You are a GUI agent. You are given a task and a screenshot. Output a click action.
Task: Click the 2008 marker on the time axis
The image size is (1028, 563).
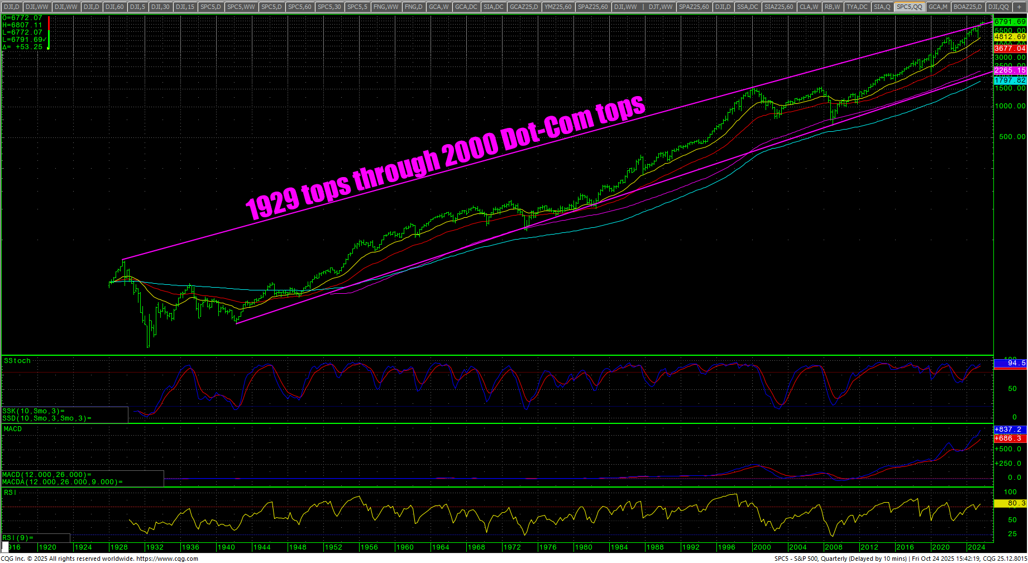(x=833, y=547)
